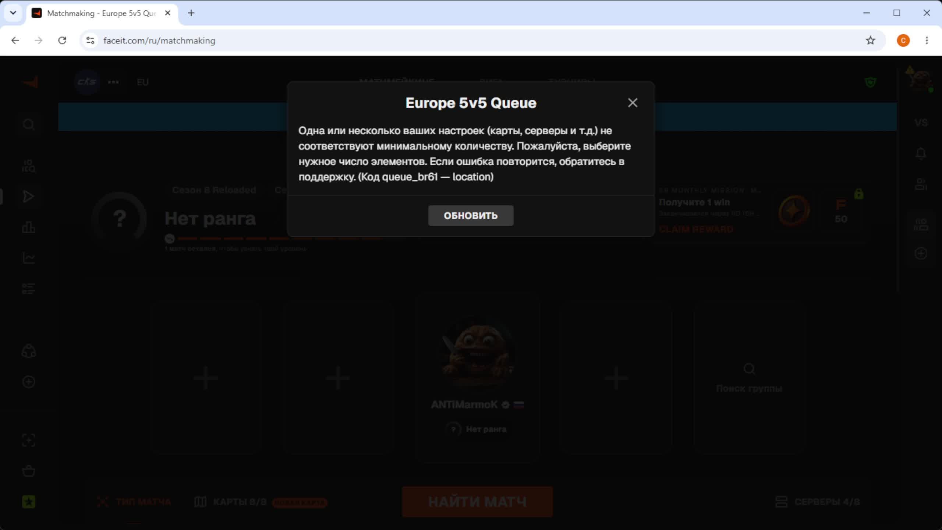Image resolution: width=942 pixels, height=530 pixels.
Task: Click the VS icon in right sidebar
Action: click(x=921, y=123)
